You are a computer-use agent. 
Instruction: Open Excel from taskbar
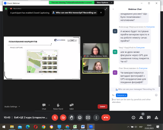[x=75, y=127]
